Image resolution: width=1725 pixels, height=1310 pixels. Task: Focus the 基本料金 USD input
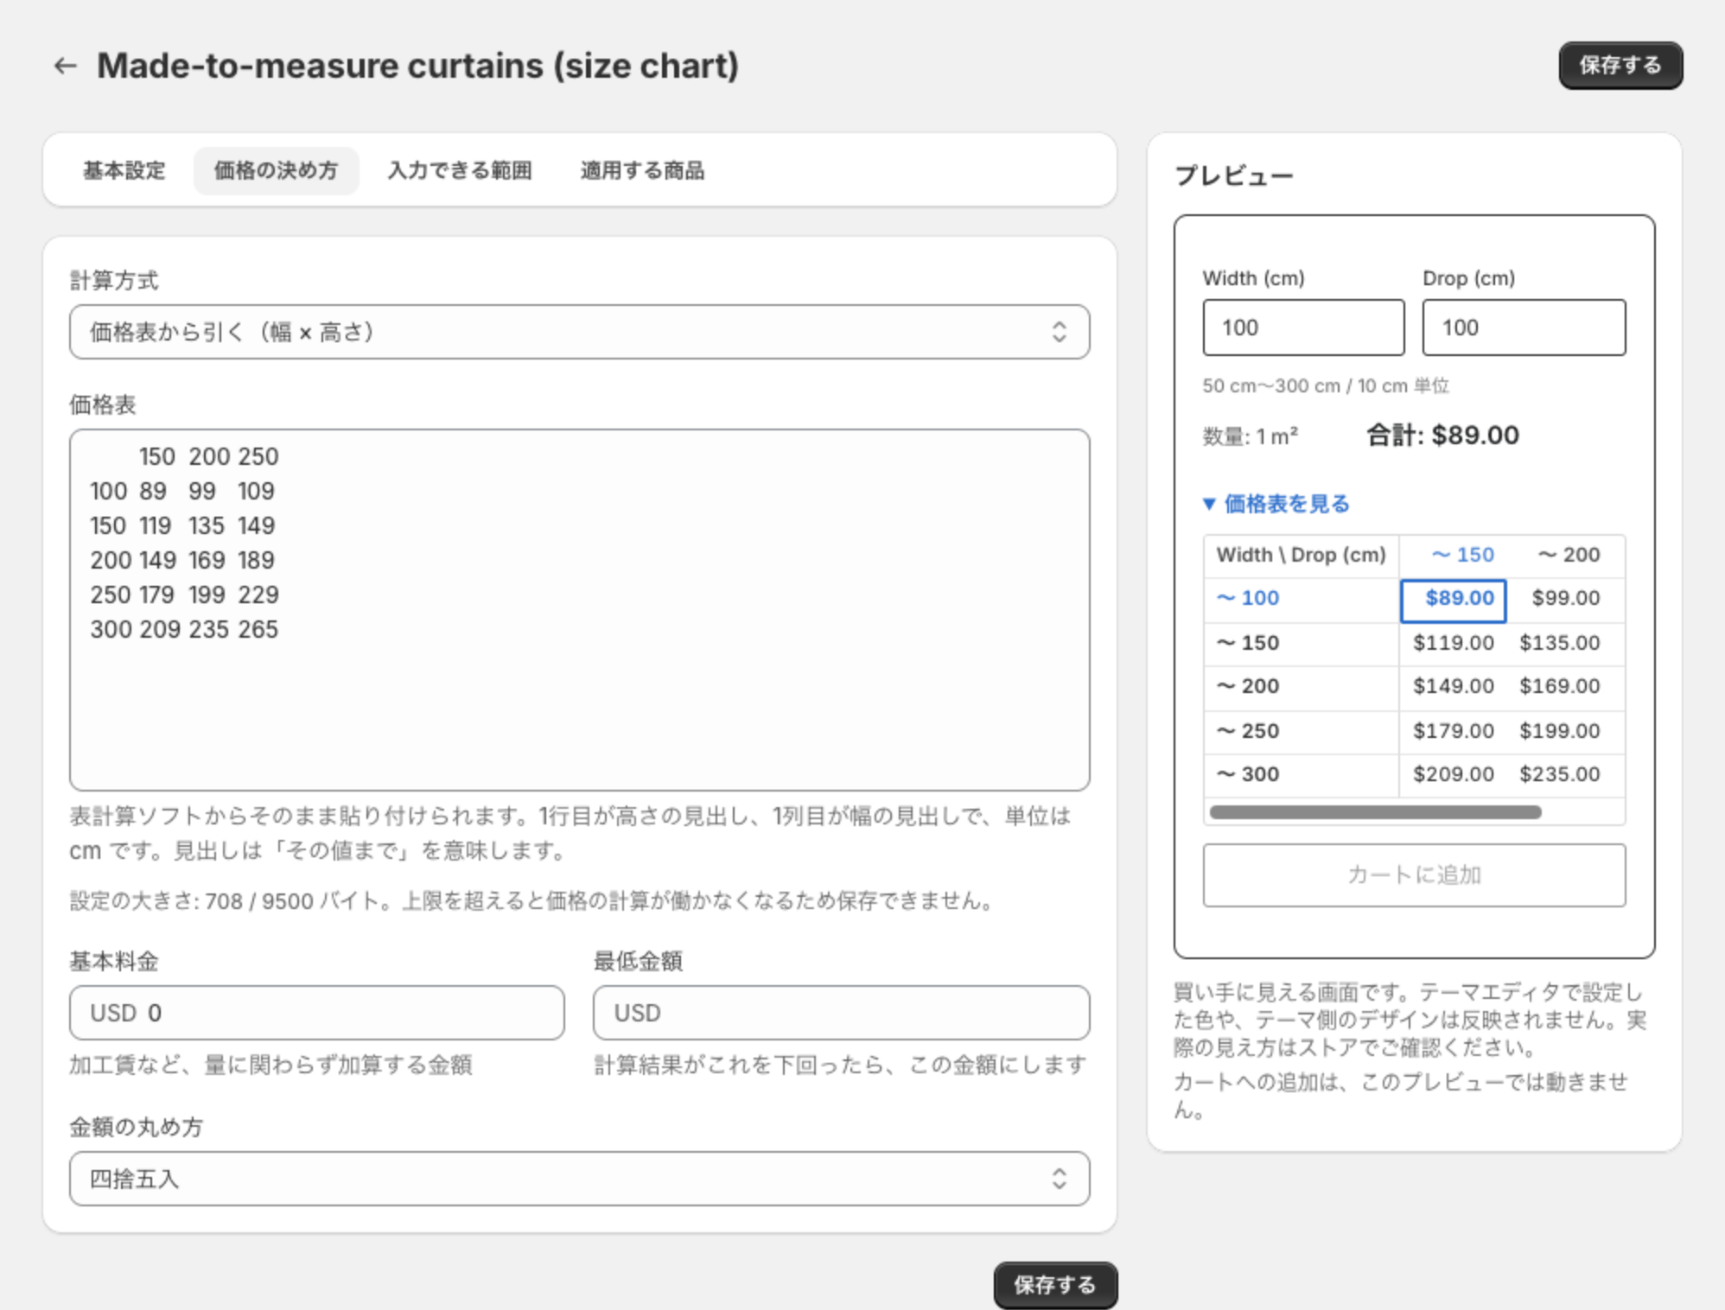pos(317,1013)
